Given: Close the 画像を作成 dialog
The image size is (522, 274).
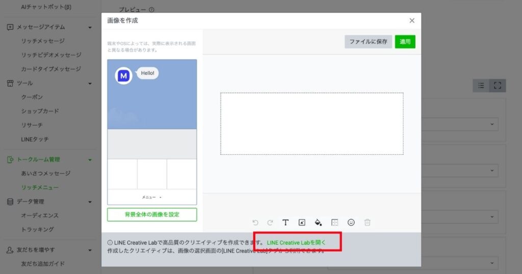Looking at the screenshot, I should click(x=412, y=20).
